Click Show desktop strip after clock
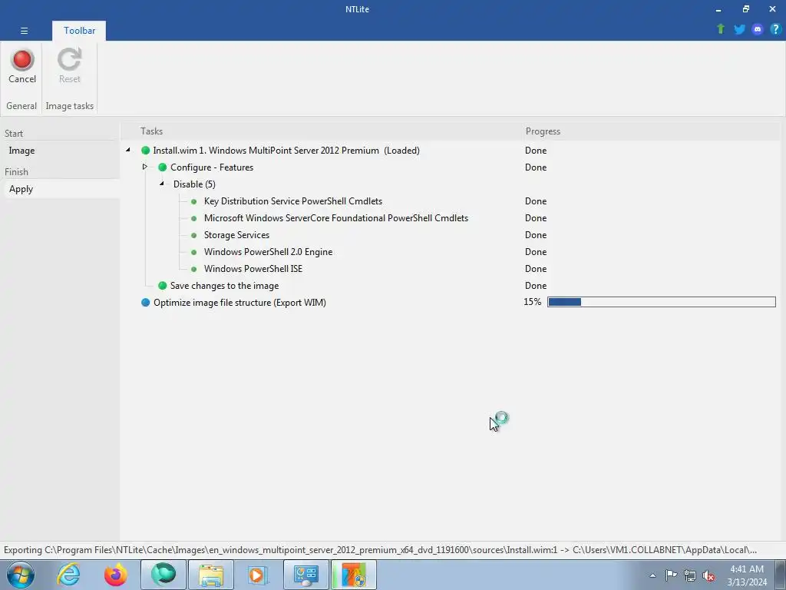786x590 pixels. [x=780, y=575]
